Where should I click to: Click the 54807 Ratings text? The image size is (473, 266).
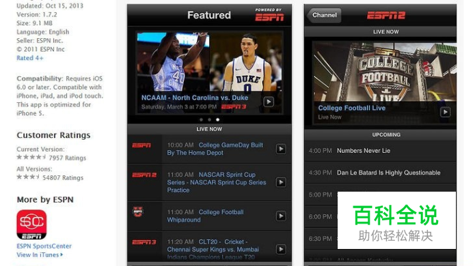pyautogui.click(x=63, y=178)
